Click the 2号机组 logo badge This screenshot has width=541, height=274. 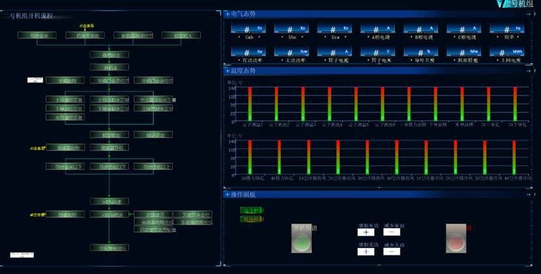(x=514, y=4)
